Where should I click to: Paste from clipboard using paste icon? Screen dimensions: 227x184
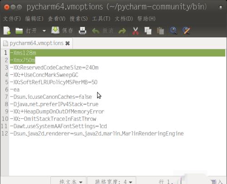(160, 31)
